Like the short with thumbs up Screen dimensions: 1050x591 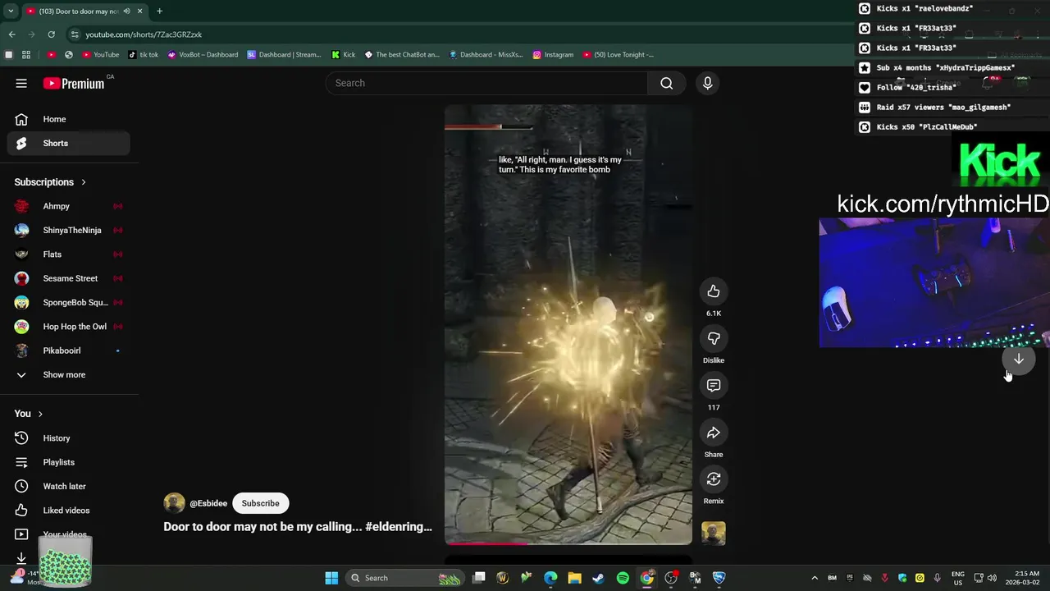[714, 291]
